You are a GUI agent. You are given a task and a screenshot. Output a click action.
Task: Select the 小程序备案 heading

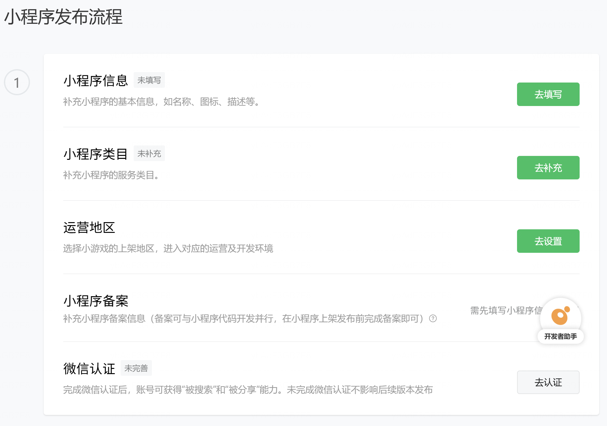point(96,301)
